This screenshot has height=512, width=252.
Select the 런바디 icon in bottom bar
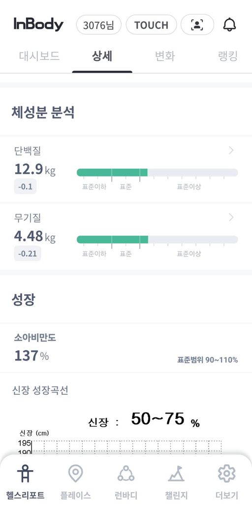click(126, 473)
